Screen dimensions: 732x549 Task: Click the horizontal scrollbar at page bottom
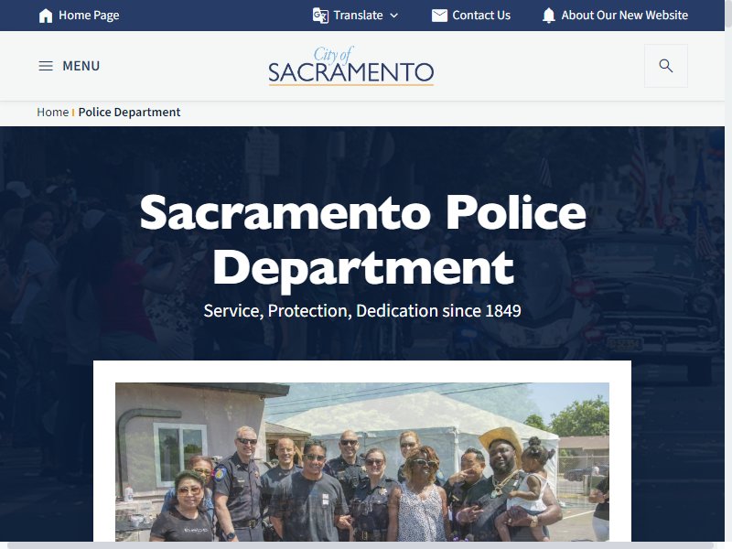(x=362, y=545)
